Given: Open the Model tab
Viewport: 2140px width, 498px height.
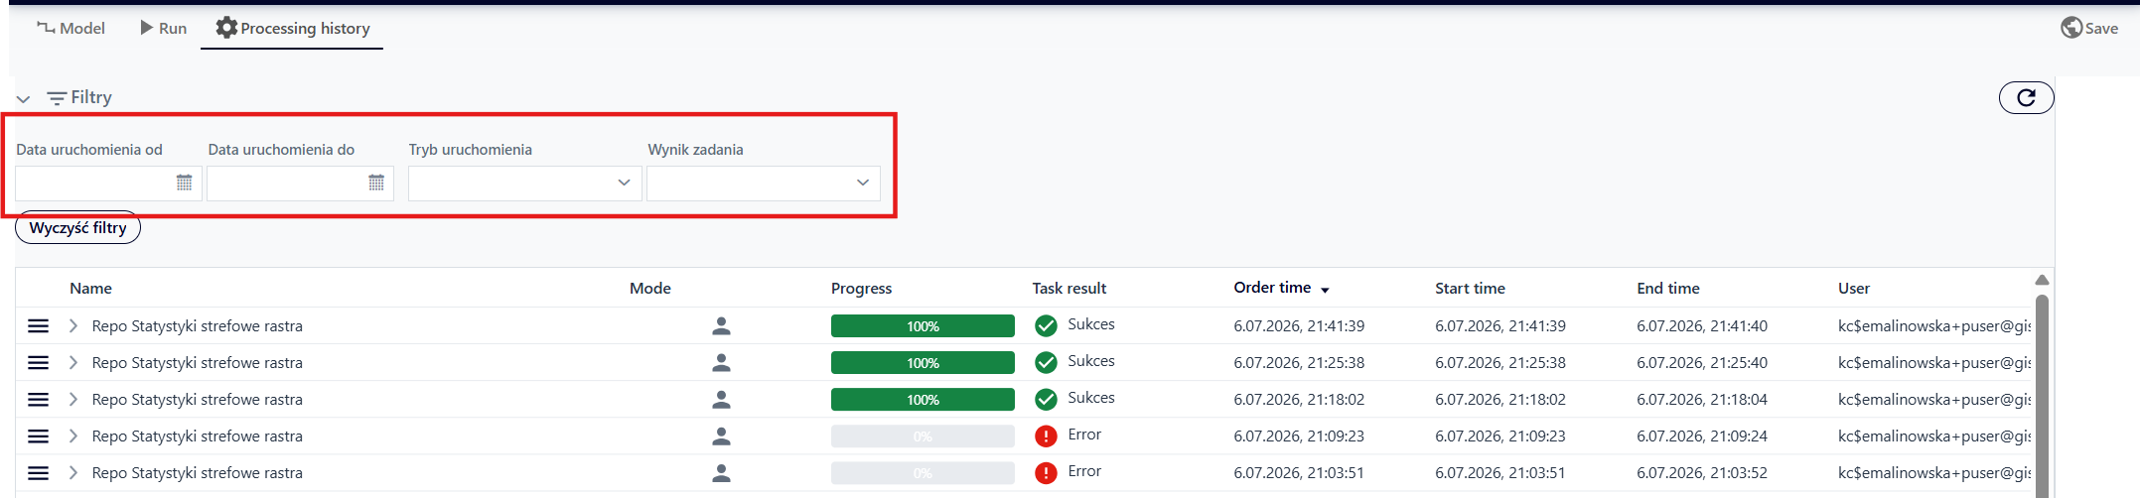Looking at the screenshot, I should (71, 28).
